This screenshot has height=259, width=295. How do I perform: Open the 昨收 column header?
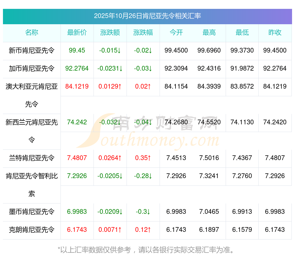pos(275,33)
